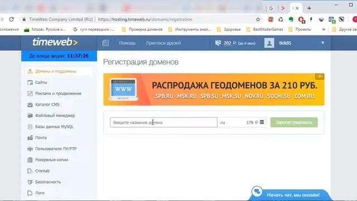Open the Почта sidebar item

pos(41,138)
